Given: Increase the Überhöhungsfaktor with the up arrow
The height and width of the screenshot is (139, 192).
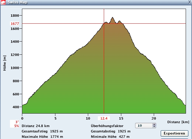Looking at the screenshot, I should (x=154, y=125).
